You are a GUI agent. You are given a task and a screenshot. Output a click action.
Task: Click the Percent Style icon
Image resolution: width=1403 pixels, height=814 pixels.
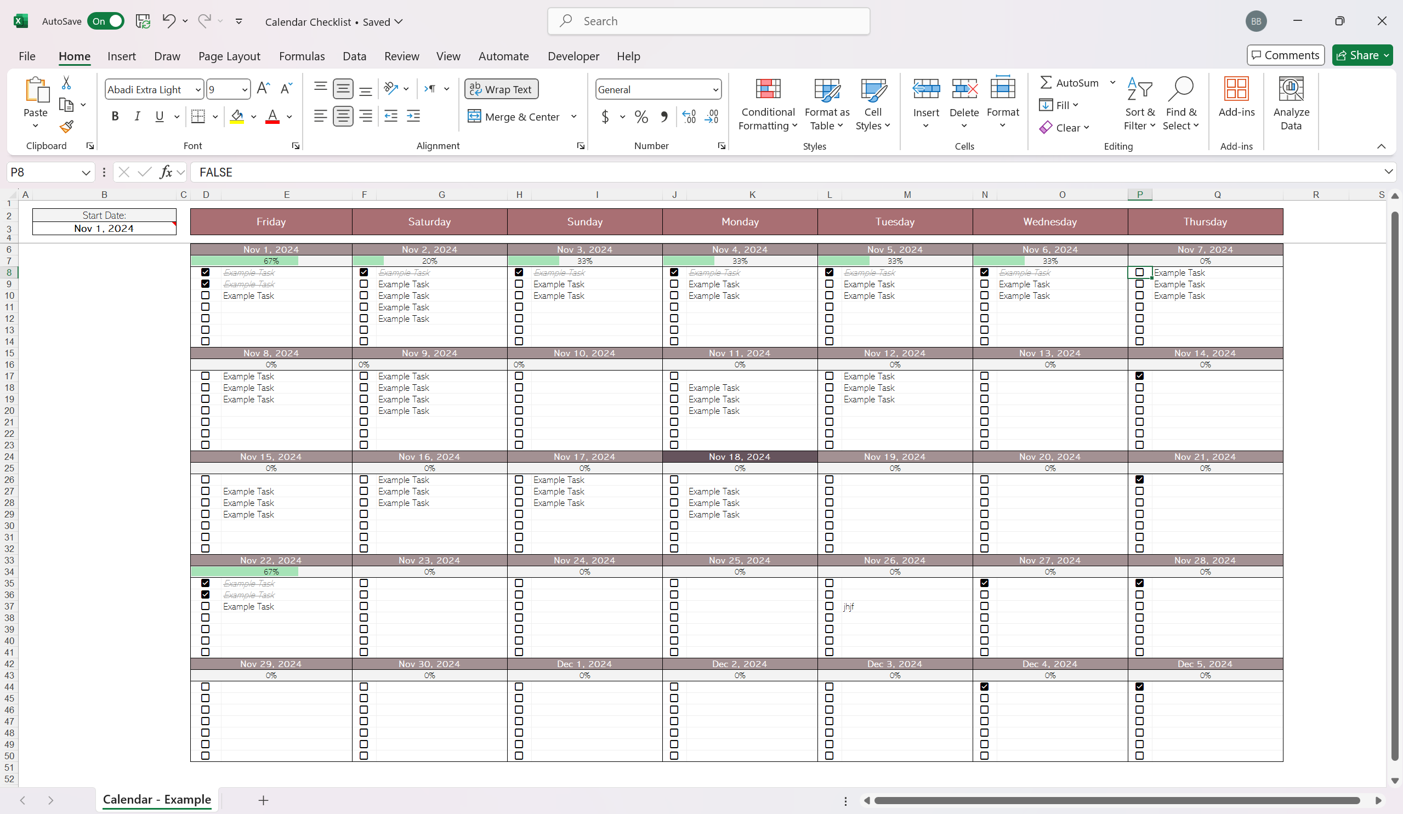pos(641,117)
